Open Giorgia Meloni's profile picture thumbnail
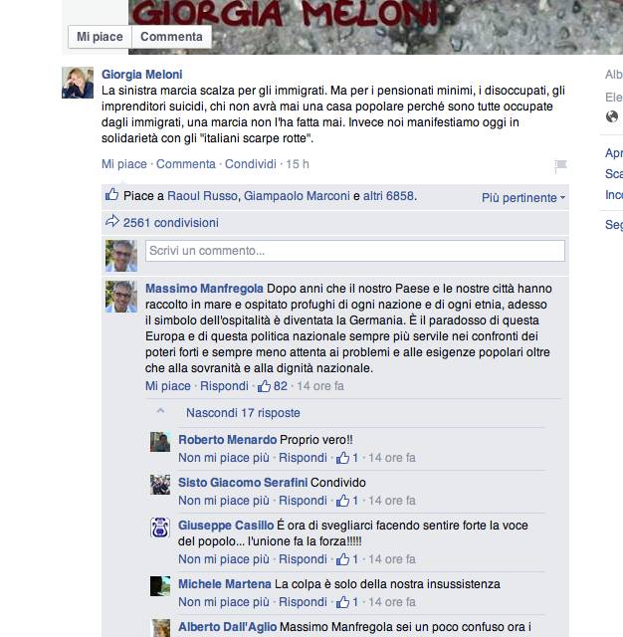 click(x=78, y=83)
